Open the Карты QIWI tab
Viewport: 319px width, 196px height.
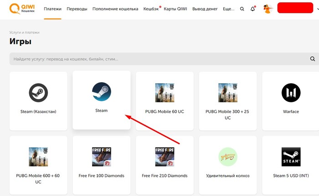tap(175, 9)
